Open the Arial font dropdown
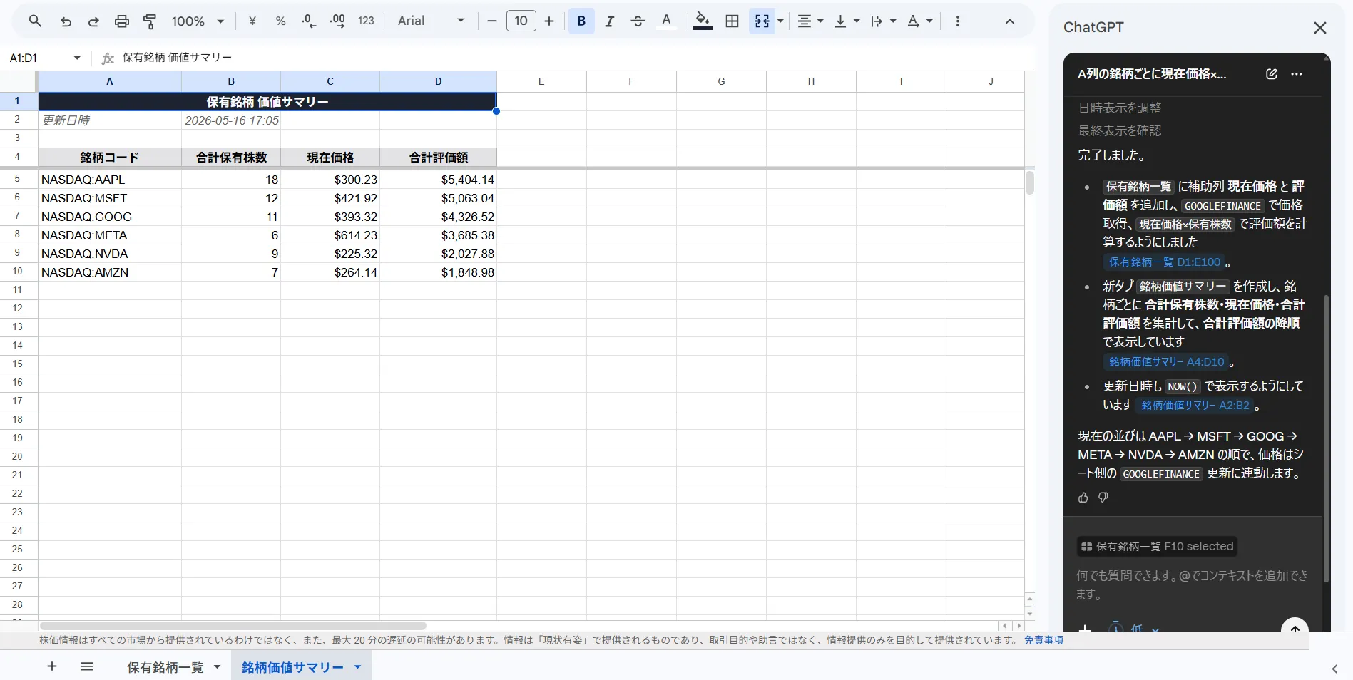This screenshot has height=680, width=1353. pyautogui.click(x=431, y=21)
